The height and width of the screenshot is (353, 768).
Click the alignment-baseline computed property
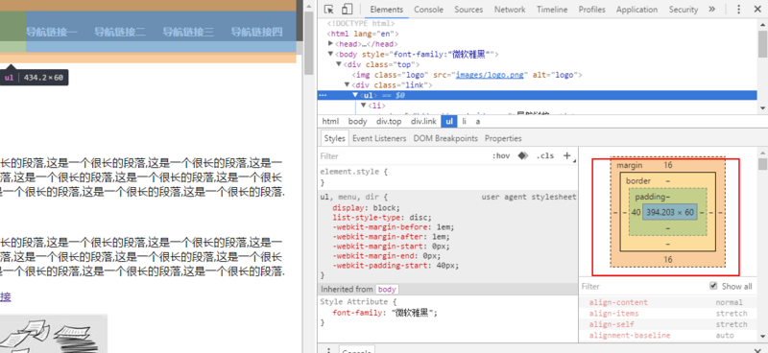[630, 336]
